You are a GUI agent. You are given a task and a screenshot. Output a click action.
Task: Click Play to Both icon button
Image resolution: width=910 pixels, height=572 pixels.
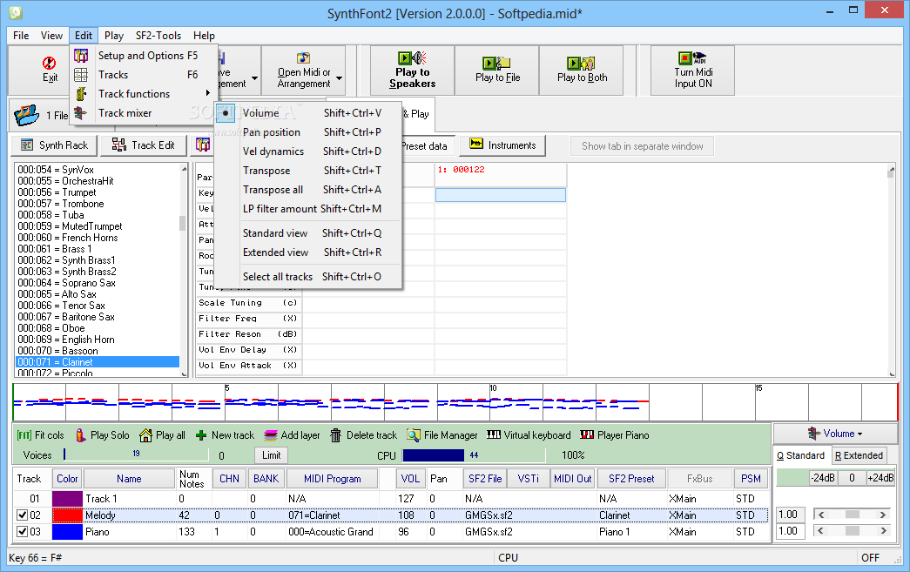[x=582, y=71]
